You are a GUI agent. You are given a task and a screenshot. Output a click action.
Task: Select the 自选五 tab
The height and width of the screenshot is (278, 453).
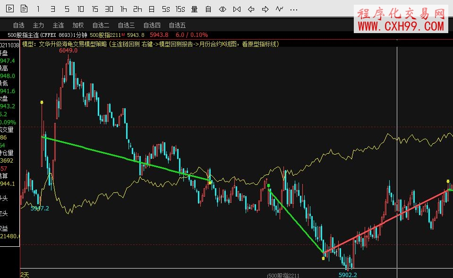pos(177,25)
